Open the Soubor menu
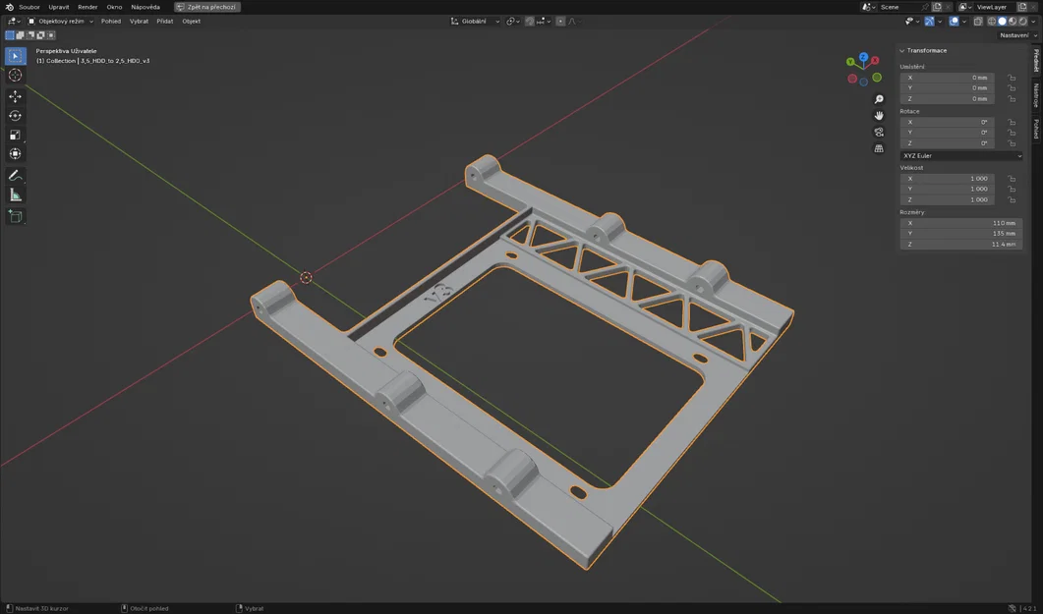This screenshot has height=614, width=1043. (x=29, y=7)
